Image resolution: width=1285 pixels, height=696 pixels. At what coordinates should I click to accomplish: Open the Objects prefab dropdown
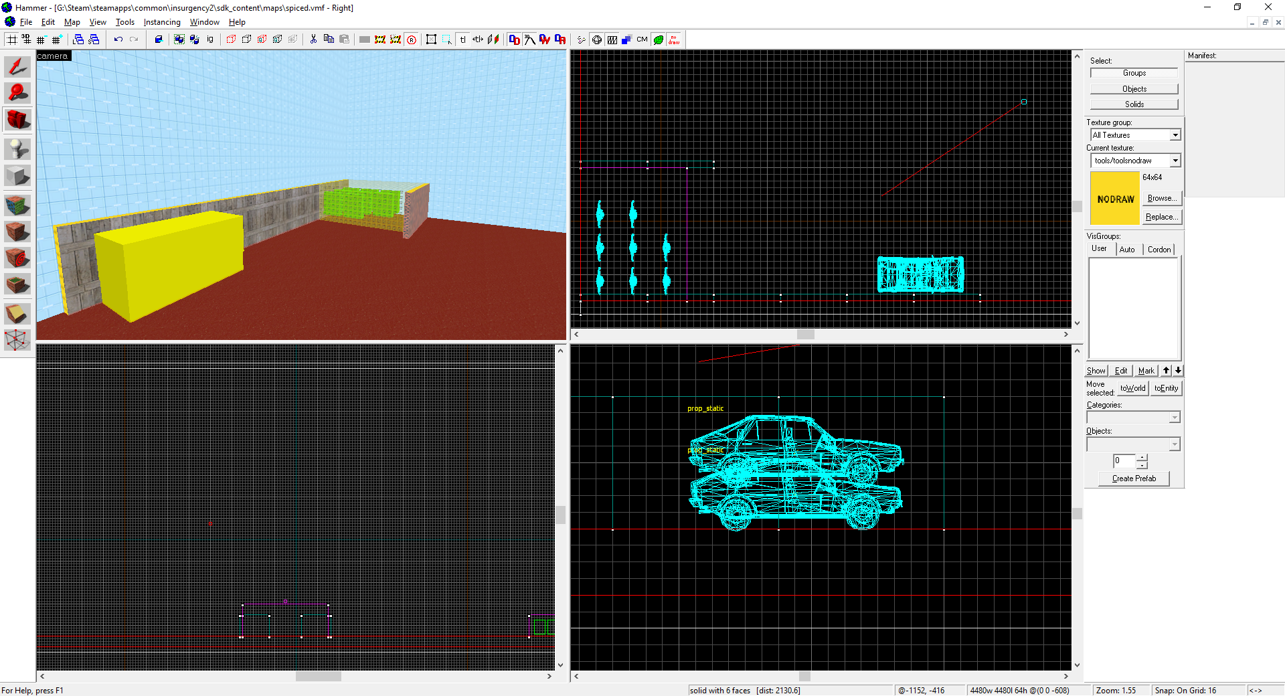click(x=1175, y=444)
